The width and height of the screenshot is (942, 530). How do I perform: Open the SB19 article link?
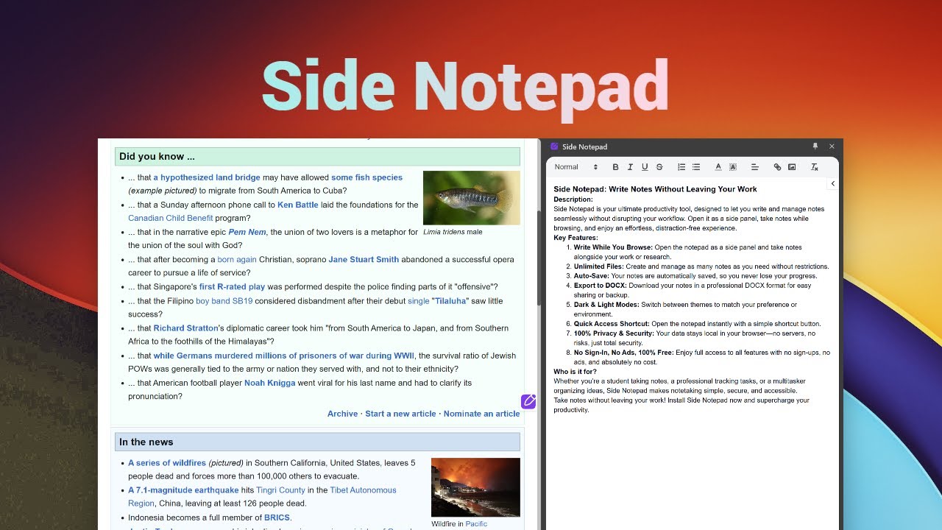pos(242,300)
